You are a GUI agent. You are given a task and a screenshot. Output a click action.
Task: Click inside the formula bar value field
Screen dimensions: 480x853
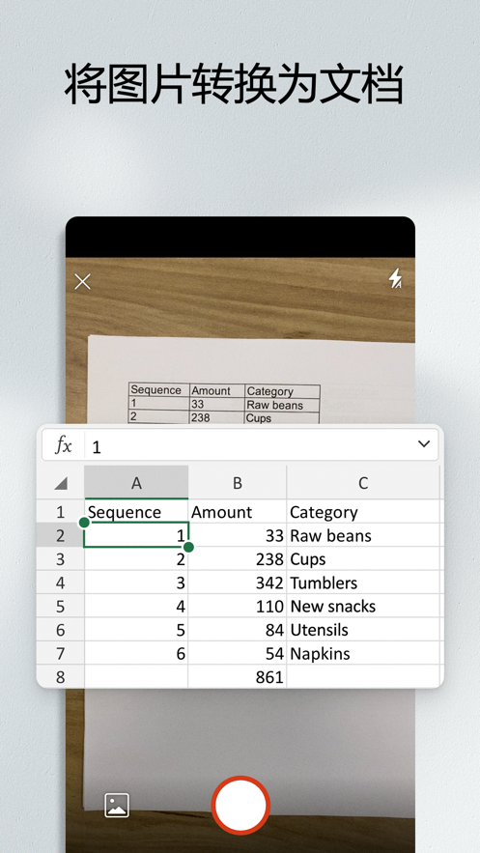point(250,446)
